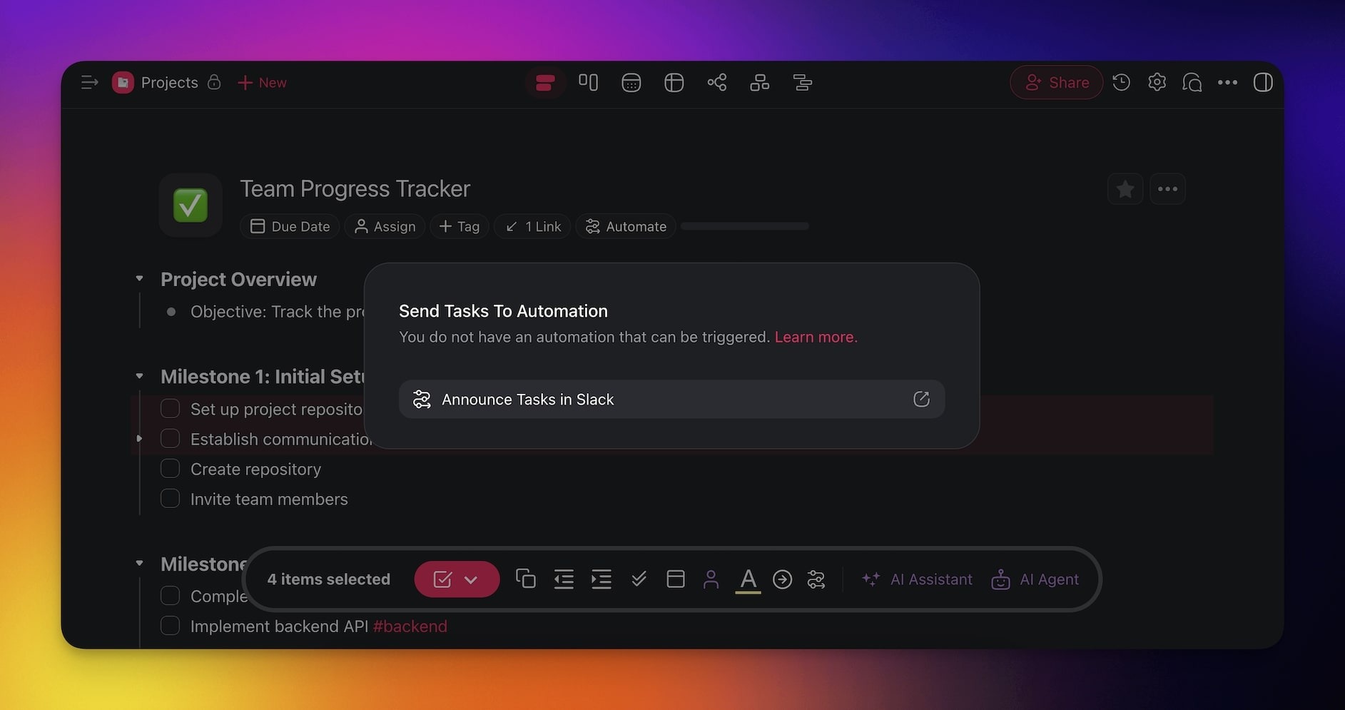Open the AI Assistant option

(917, 579)
